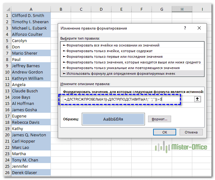215x180 pixels.
Task: Click the collapse dialog range selector icon
Action: click(x=198, y=99)
